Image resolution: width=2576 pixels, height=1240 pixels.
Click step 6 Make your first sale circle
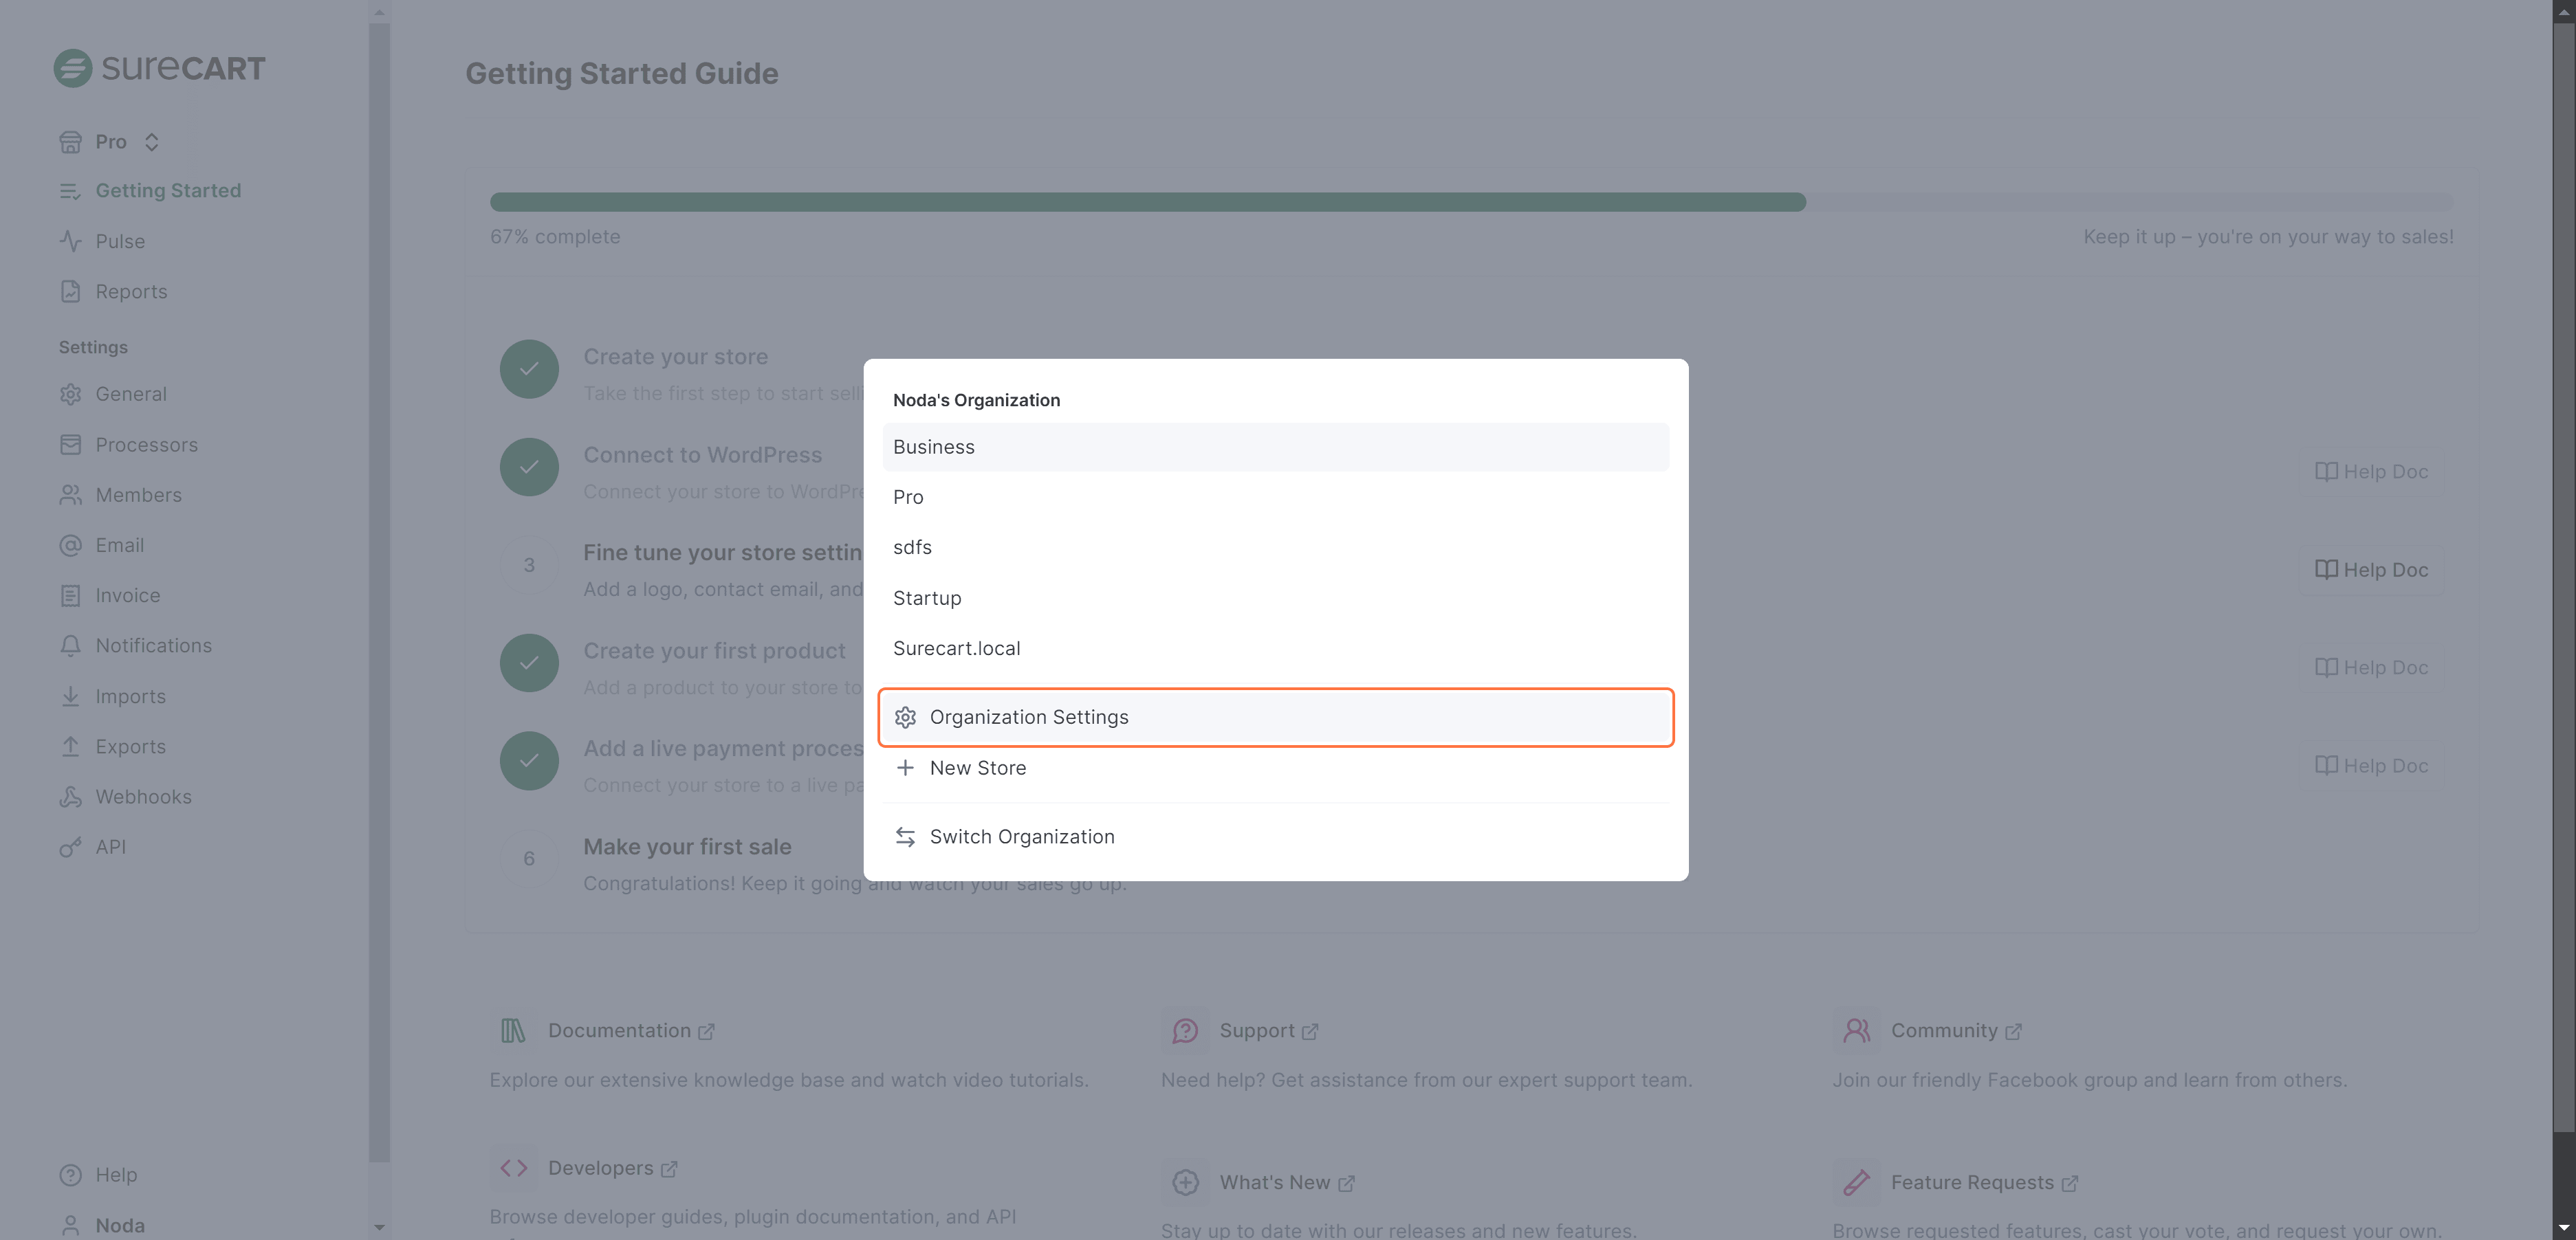(529, 859)
